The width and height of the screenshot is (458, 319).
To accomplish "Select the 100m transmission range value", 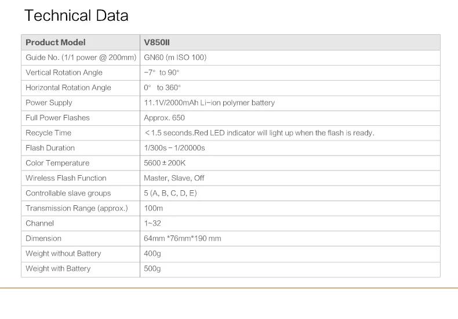I will pos(154,208).
